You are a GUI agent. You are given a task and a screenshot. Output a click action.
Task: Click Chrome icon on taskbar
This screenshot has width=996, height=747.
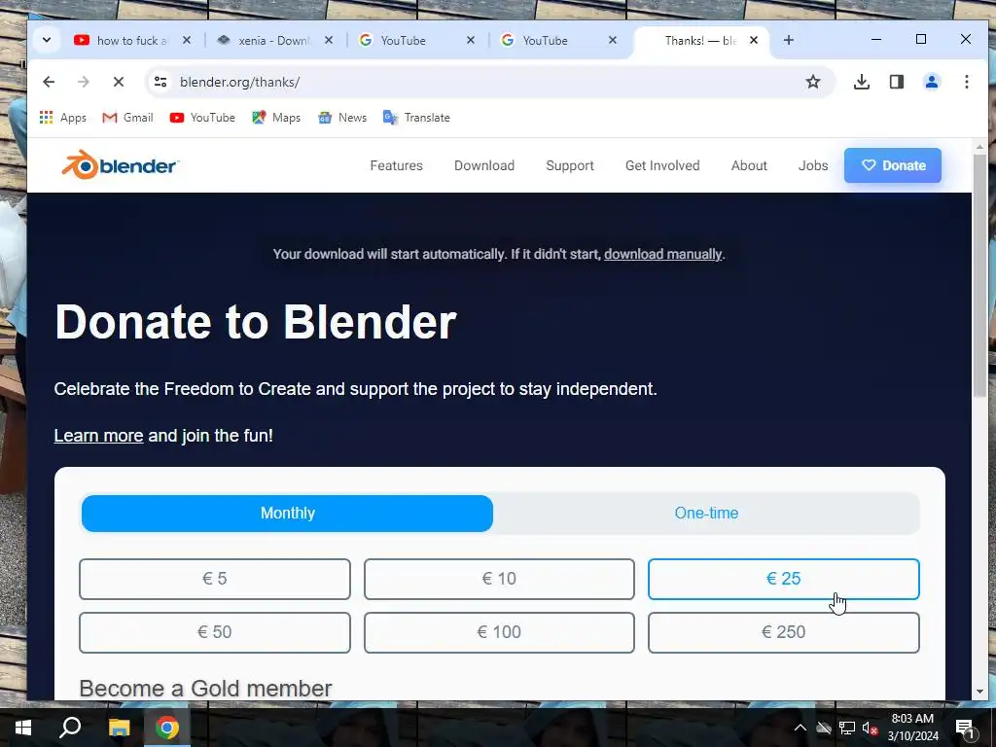tap(167, 728)
